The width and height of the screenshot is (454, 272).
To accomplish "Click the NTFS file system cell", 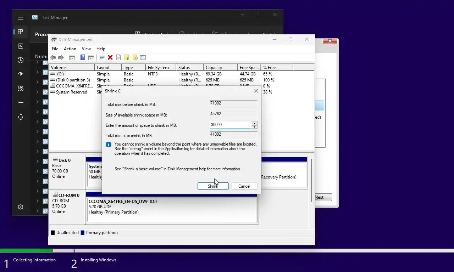I will [x=153, y=74].
